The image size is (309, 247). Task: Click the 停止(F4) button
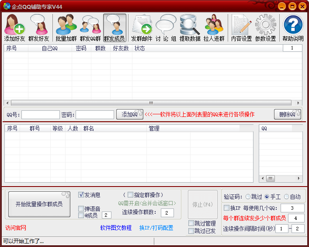click(x=203, y=205)
